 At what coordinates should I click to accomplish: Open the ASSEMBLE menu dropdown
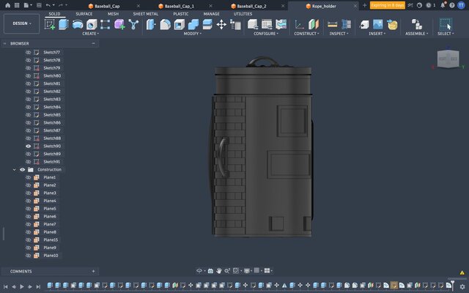pyautogui.click(x=417, y=34)
